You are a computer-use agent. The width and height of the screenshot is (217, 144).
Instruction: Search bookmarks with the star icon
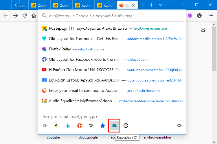point(102,126)
